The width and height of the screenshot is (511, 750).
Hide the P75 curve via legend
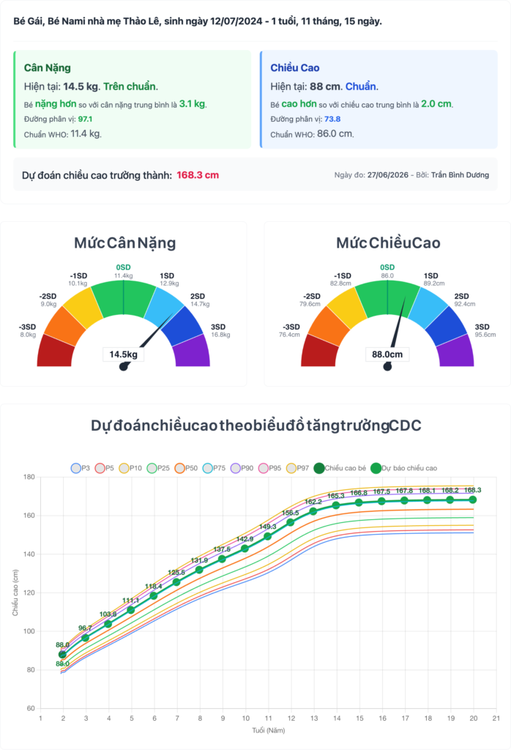click(214, 468)
